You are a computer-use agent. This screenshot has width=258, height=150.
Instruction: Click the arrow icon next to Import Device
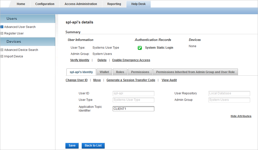tap(2, 56)
